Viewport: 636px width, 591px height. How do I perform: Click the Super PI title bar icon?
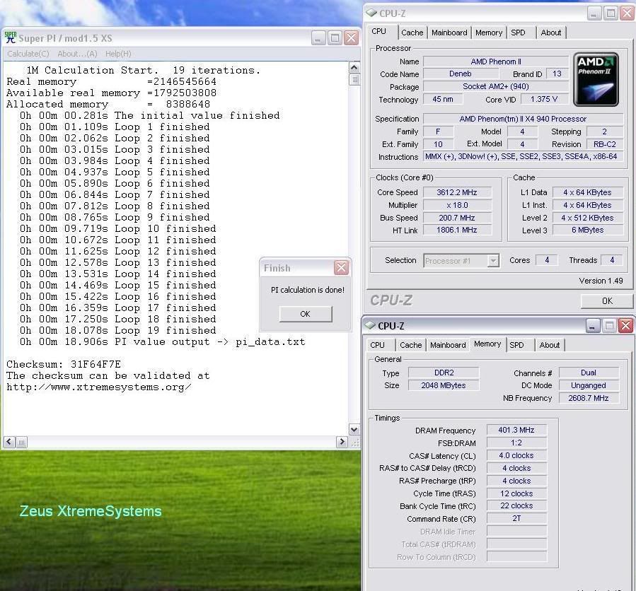(10, 37)
